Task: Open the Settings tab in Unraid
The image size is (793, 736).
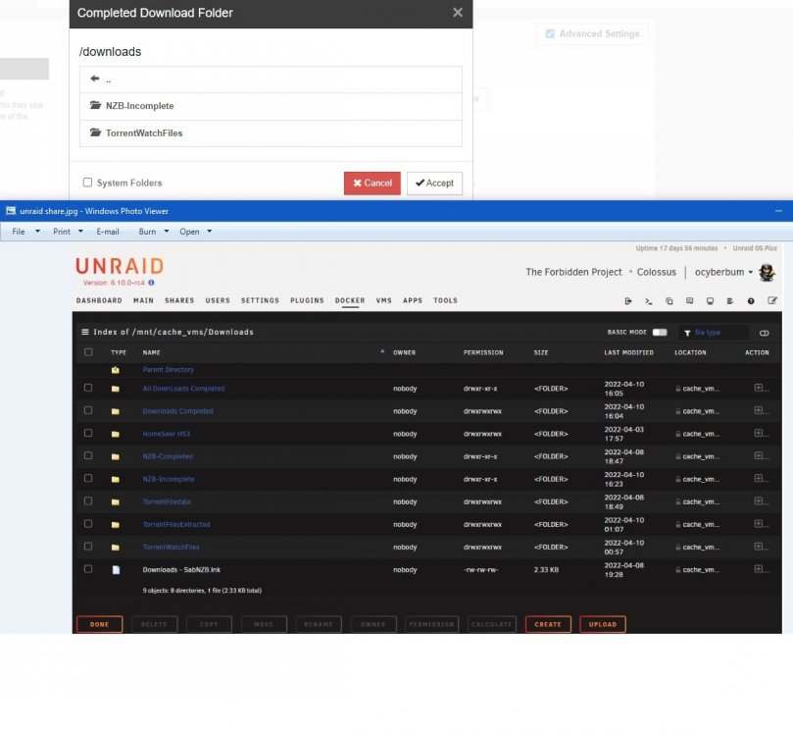Action: tap(260, 300)
